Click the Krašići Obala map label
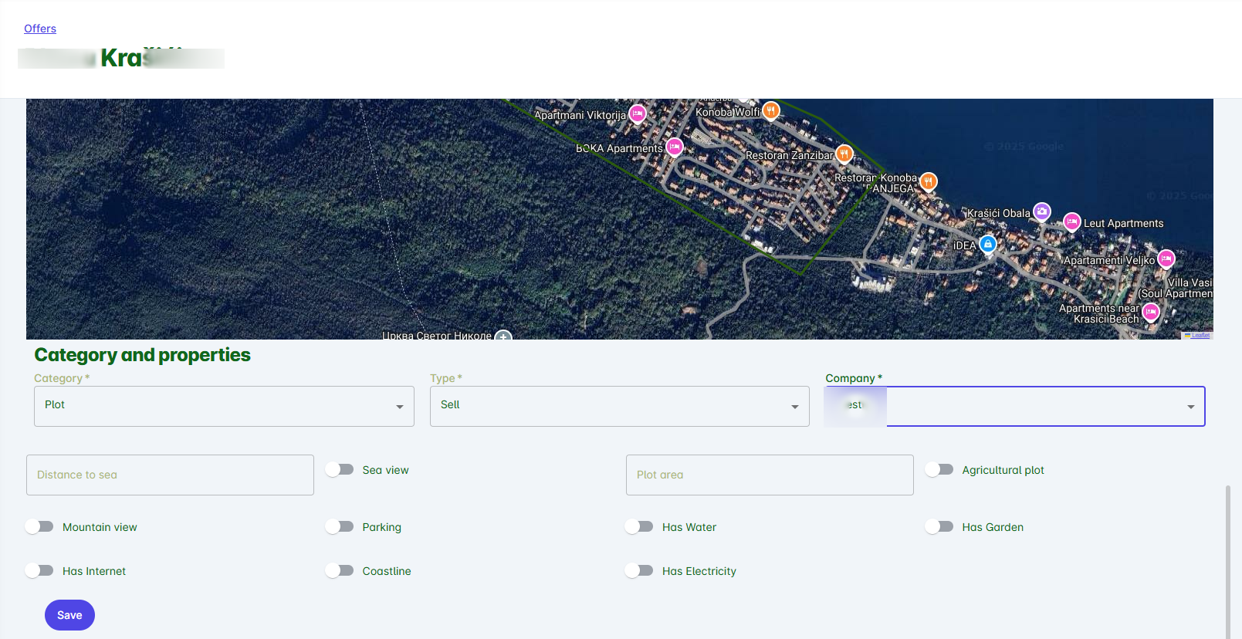Viewport: 1242px width, 639px height. [x=999, y=213]
